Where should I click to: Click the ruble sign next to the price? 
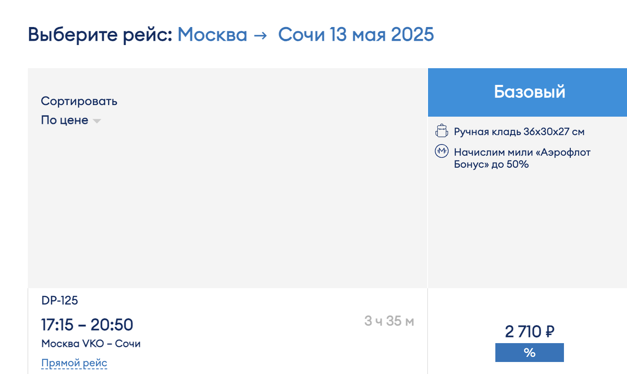point(549,332)
